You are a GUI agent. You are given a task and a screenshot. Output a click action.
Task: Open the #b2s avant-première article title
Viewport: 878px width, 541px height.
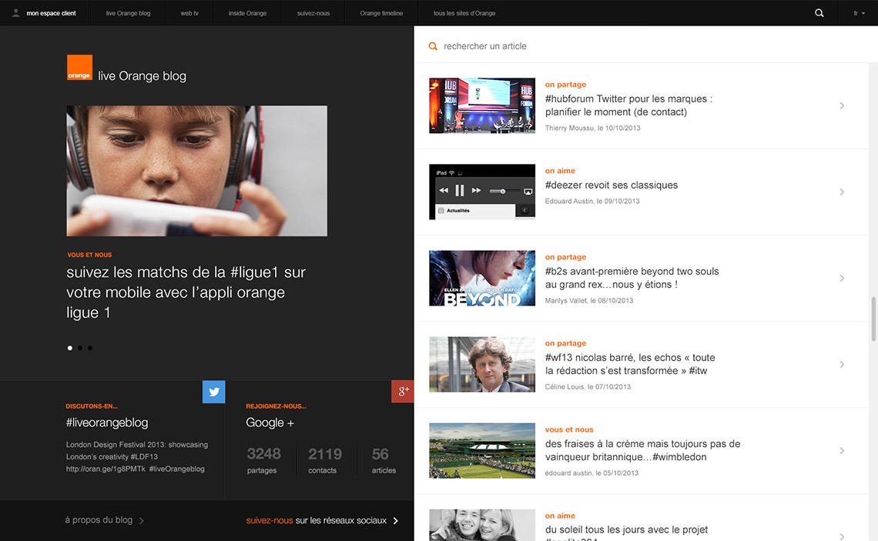pyautogui.click(x=632, y=278)
